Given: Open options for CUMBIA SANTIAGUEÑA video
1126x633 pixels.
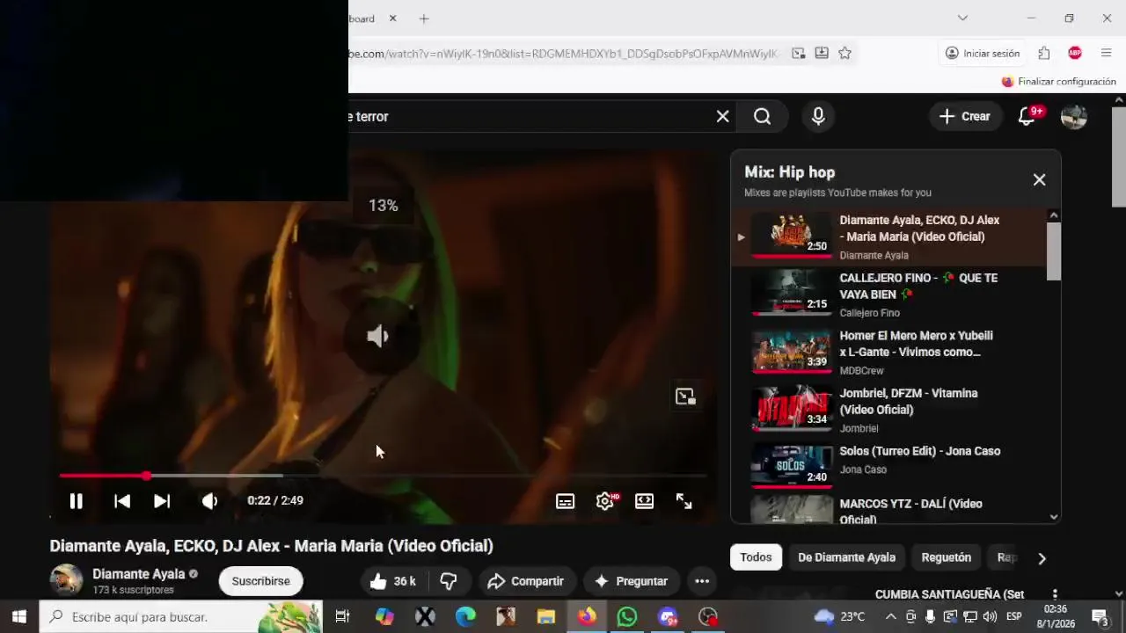Looking at the screenshot, I should [1055, 595].
